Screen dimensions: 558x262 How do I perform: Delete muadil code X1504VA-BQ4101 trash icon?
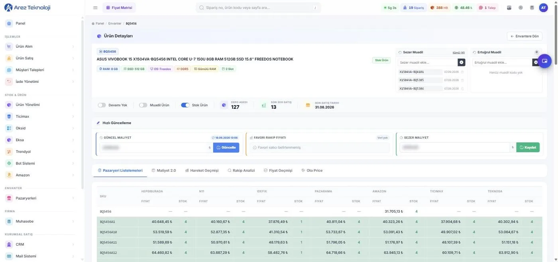462,72
